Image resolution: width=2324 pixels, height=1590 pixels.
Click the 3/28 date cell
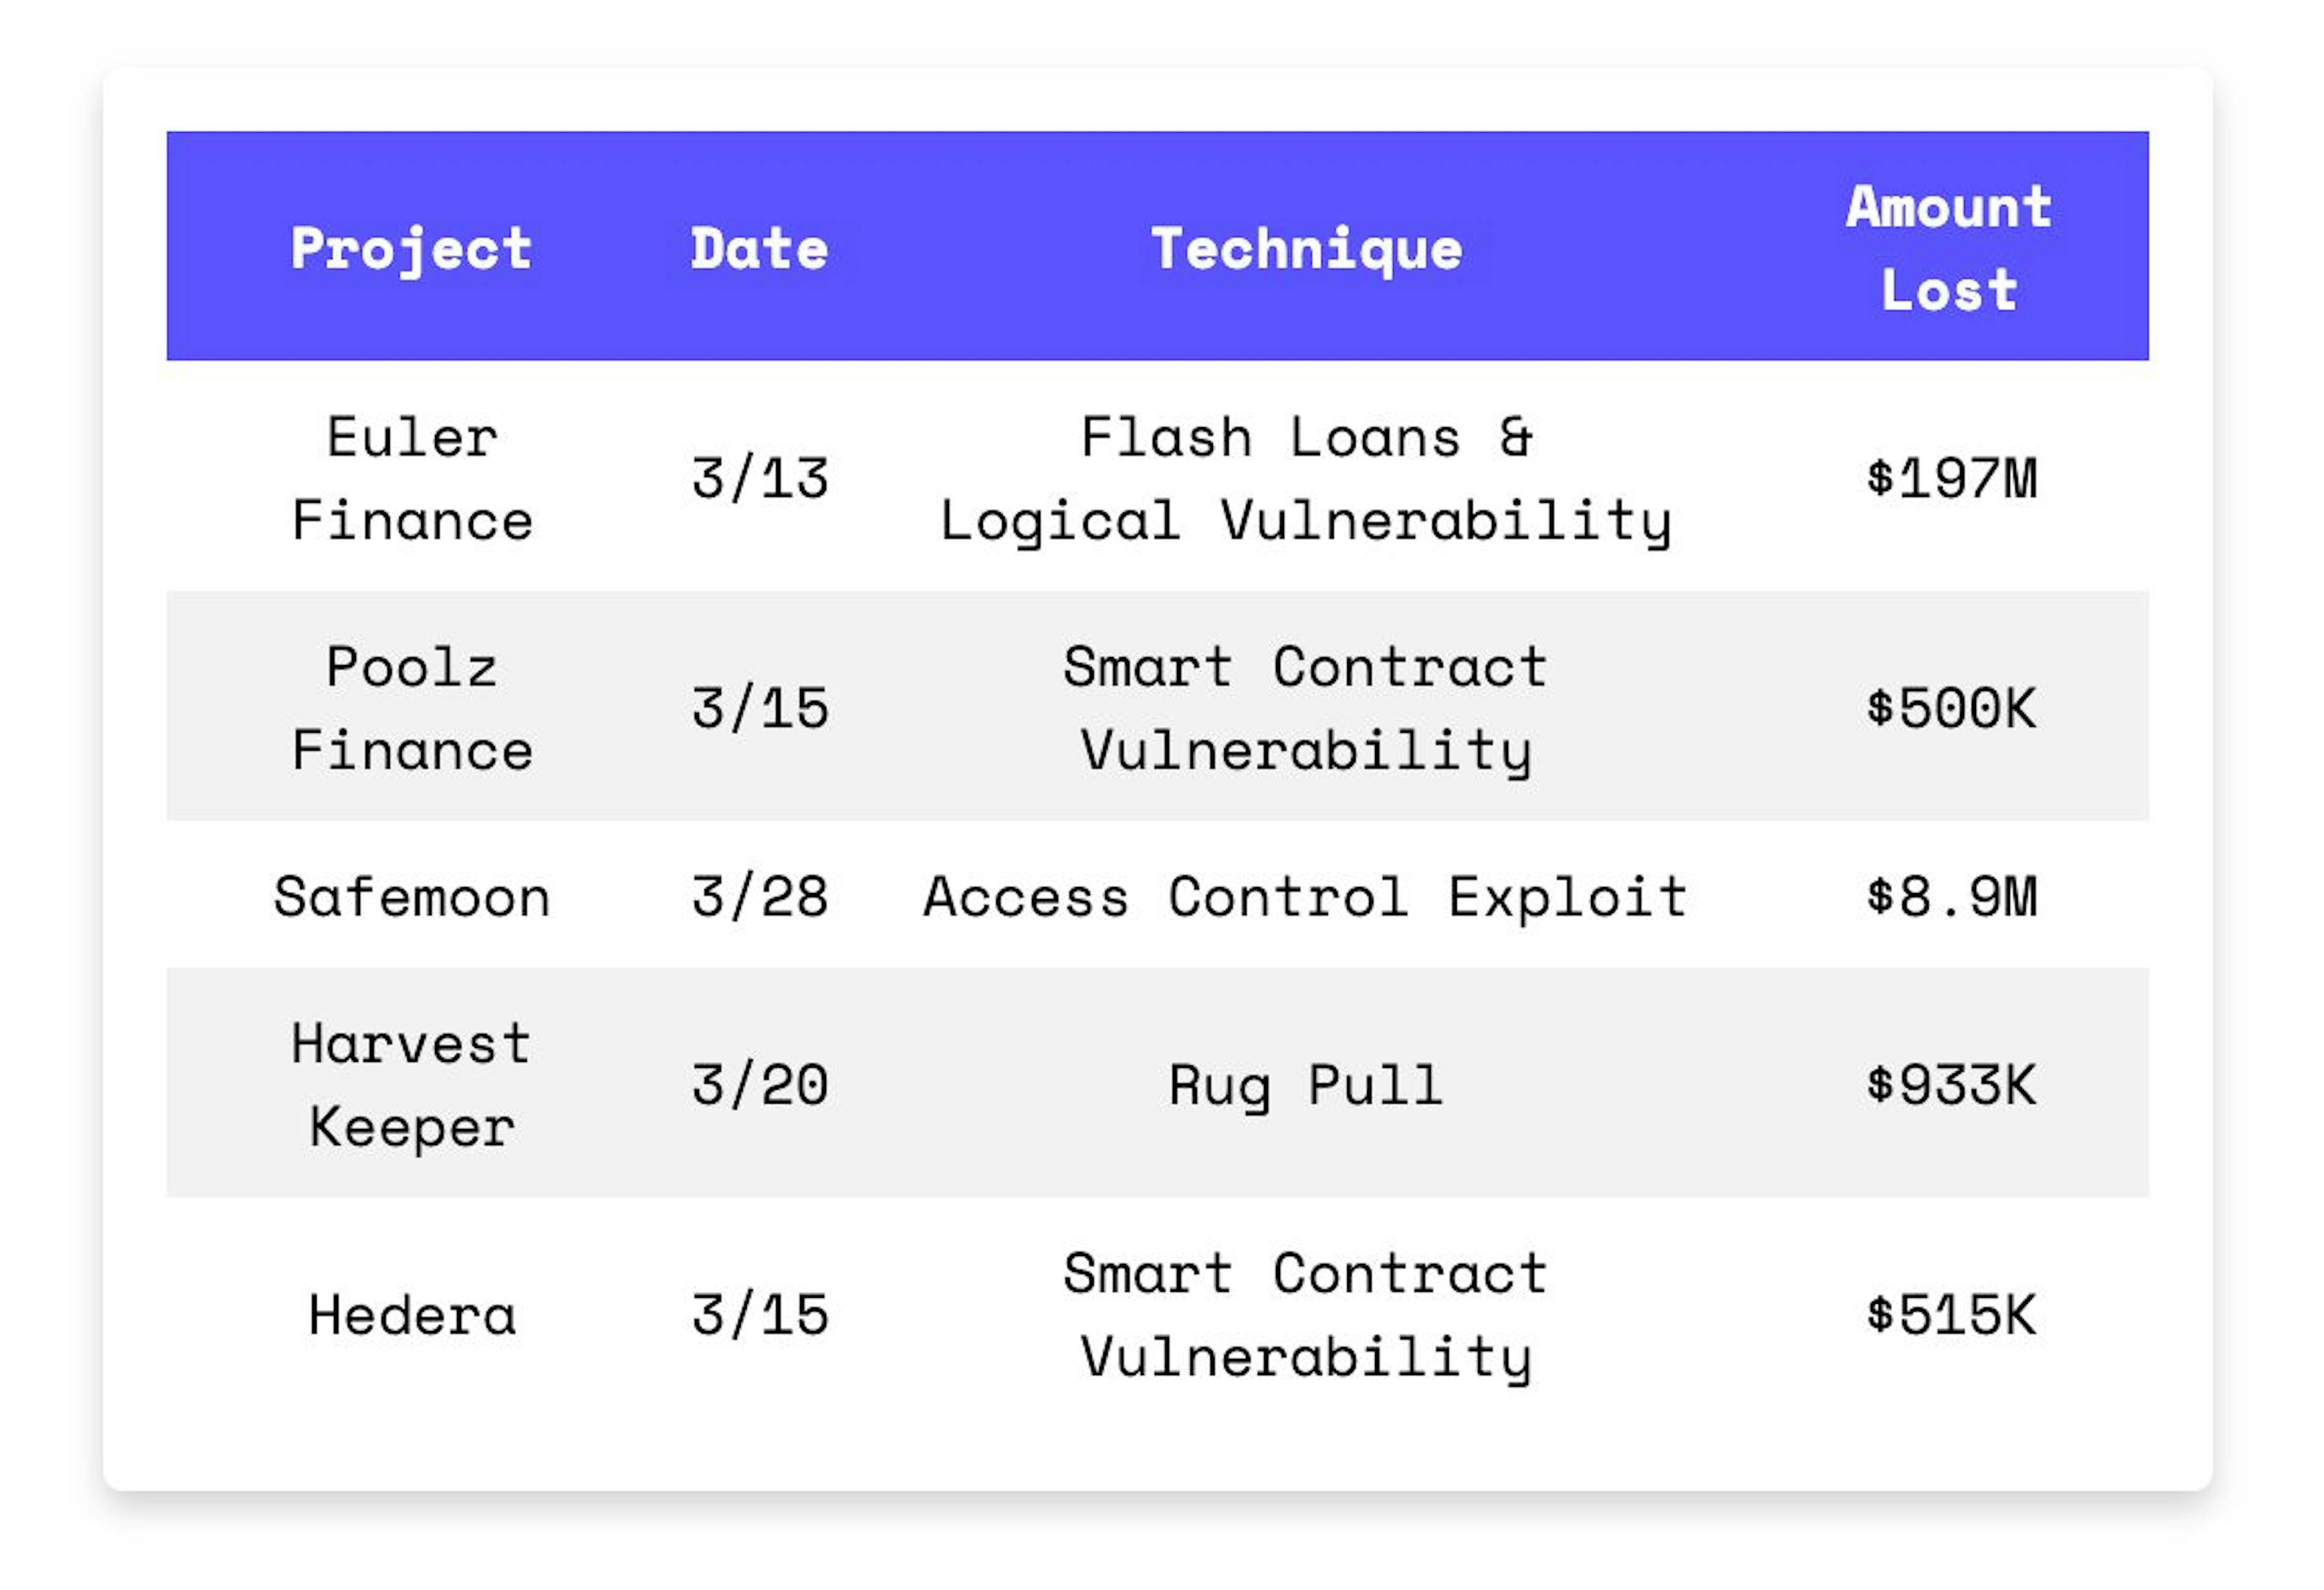759,896
